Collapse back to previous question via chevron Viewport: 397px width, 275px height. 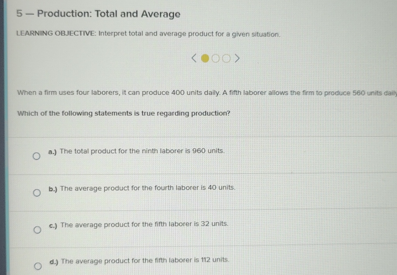(x=193, y=59)
